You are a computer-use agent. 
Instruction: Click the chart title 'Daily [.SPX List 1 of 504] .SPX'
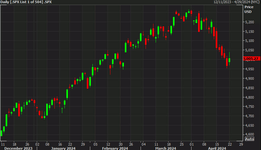tap(26, 2)
